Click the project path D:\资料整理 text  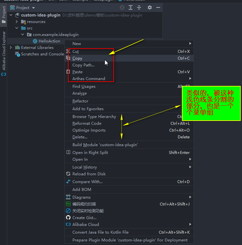102,15
